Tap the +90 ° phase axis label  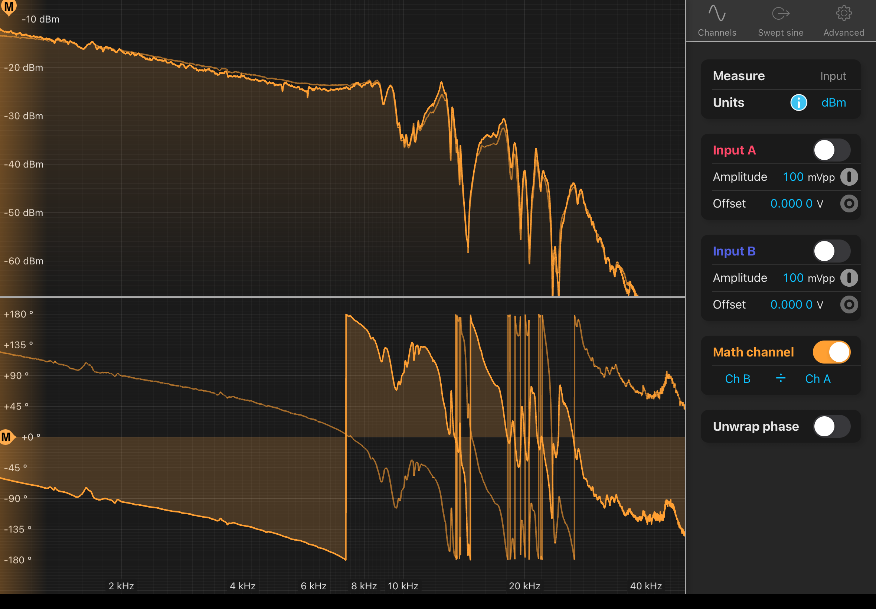pyautogui.click(x=16, y=375)
